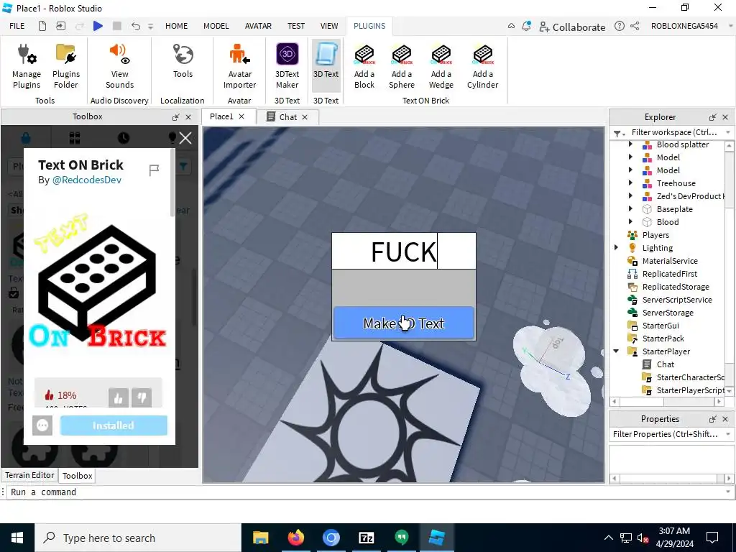The width and height of the screenshot is (736, 552).
Task: Click the Windows Start button
Action: point(17,538)
